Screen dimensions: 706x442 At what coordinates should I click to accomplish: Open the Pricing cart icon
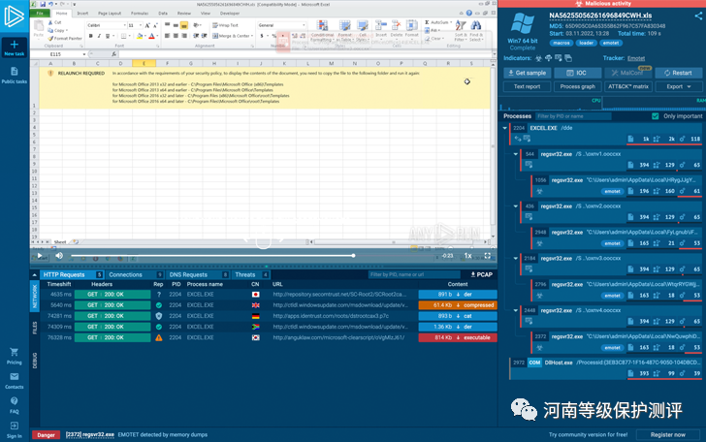tap(14, 353)
